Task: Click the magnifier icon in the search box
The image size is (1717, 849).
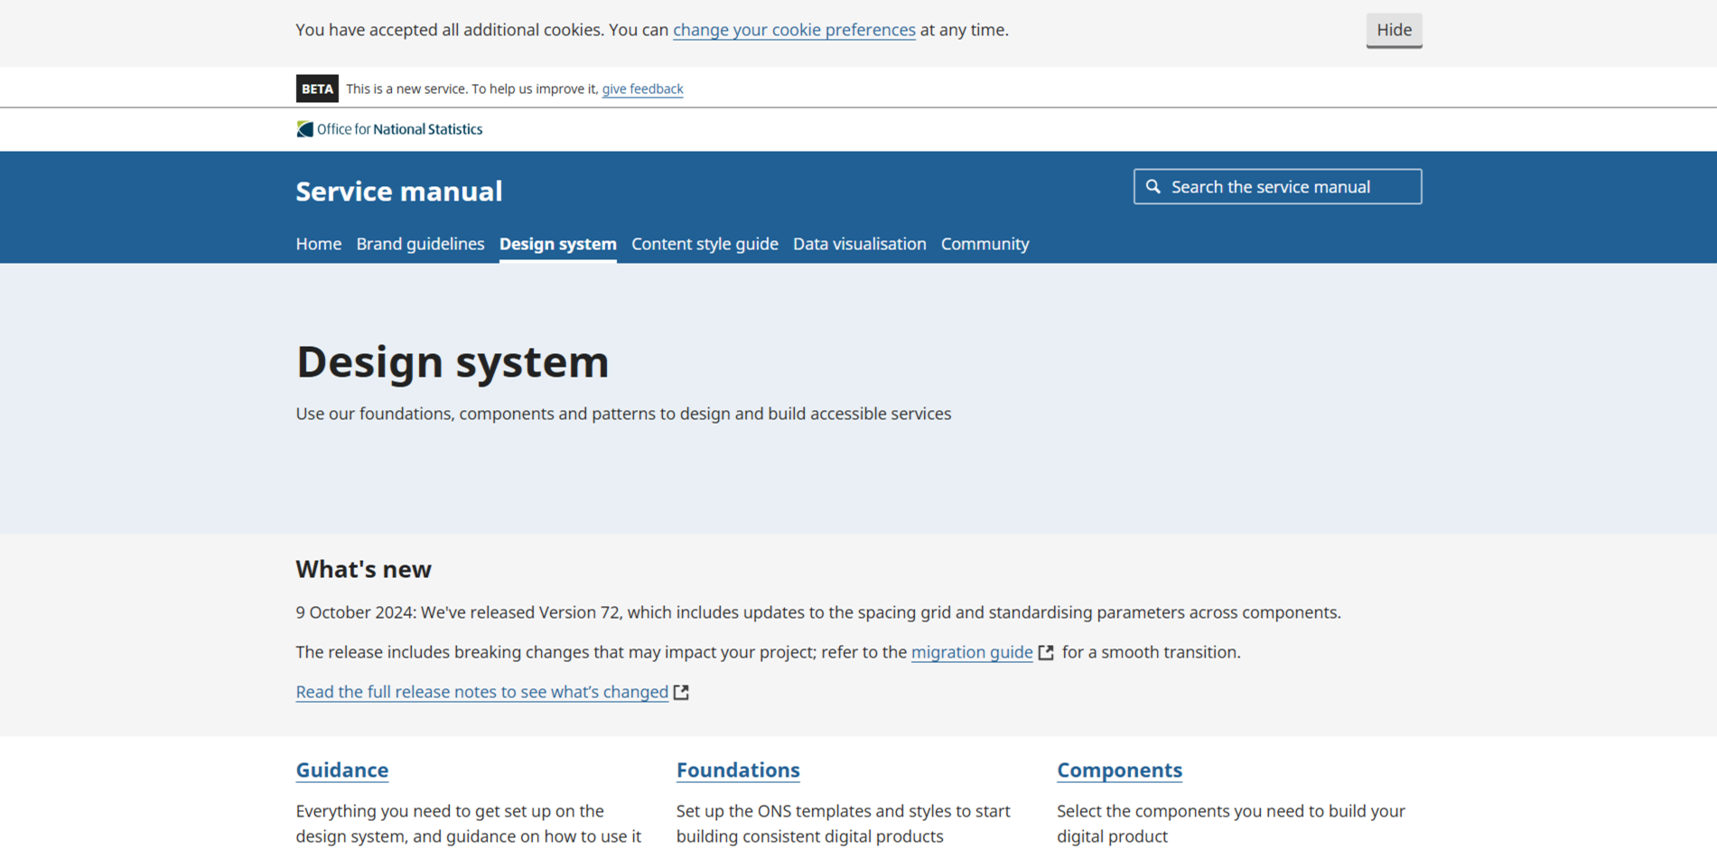Action: 1153,187
